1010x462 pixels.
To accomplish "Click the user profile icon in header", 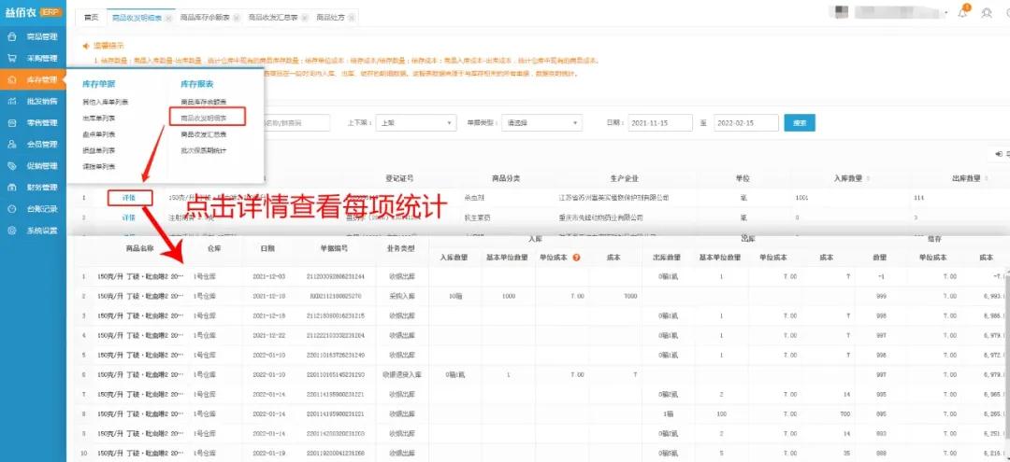I will coord(987,12).
